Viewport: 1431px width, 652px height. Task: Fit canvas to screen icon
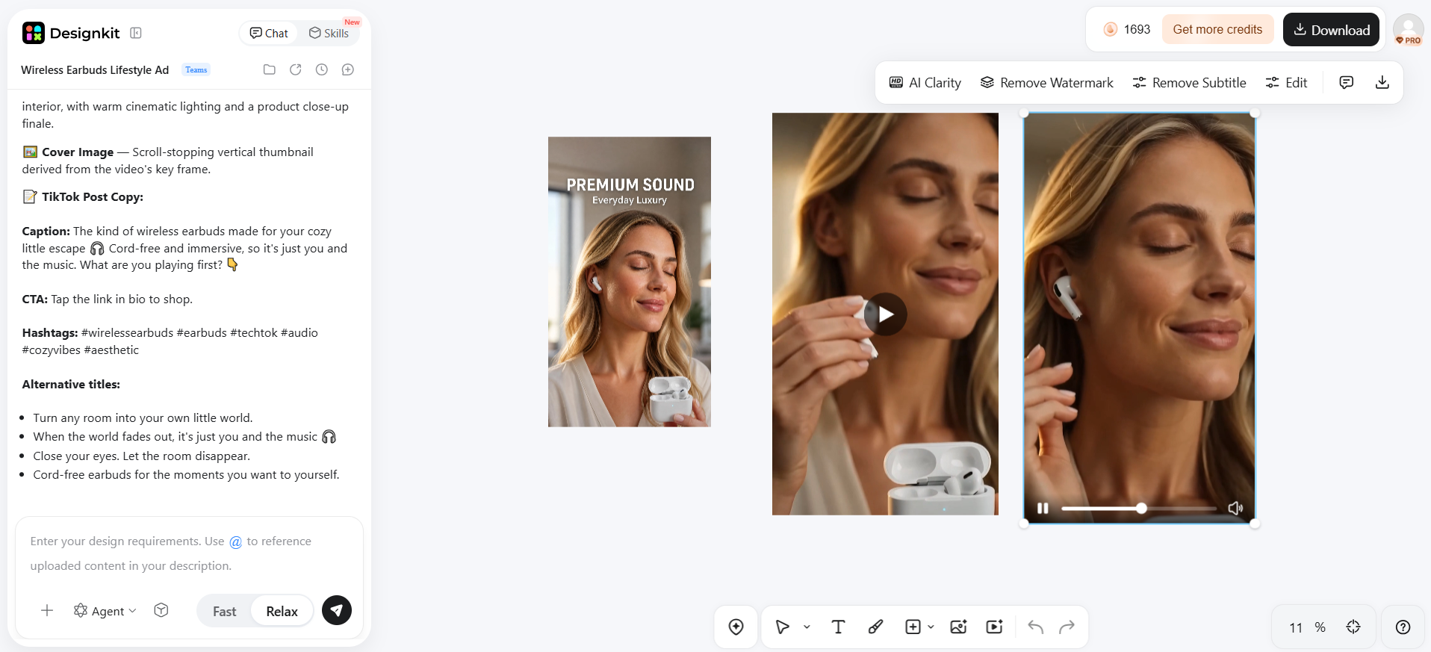click(1353, 627)
